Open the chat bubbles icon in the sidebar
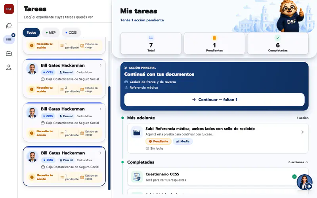 click(9, 26)
